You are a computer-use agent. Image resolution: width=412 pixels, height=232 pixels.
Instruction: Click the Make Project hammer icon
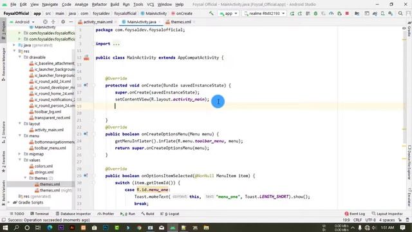point(211,13)
